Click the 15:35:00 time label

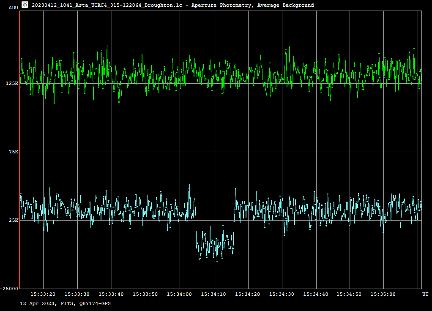(383, 294)
